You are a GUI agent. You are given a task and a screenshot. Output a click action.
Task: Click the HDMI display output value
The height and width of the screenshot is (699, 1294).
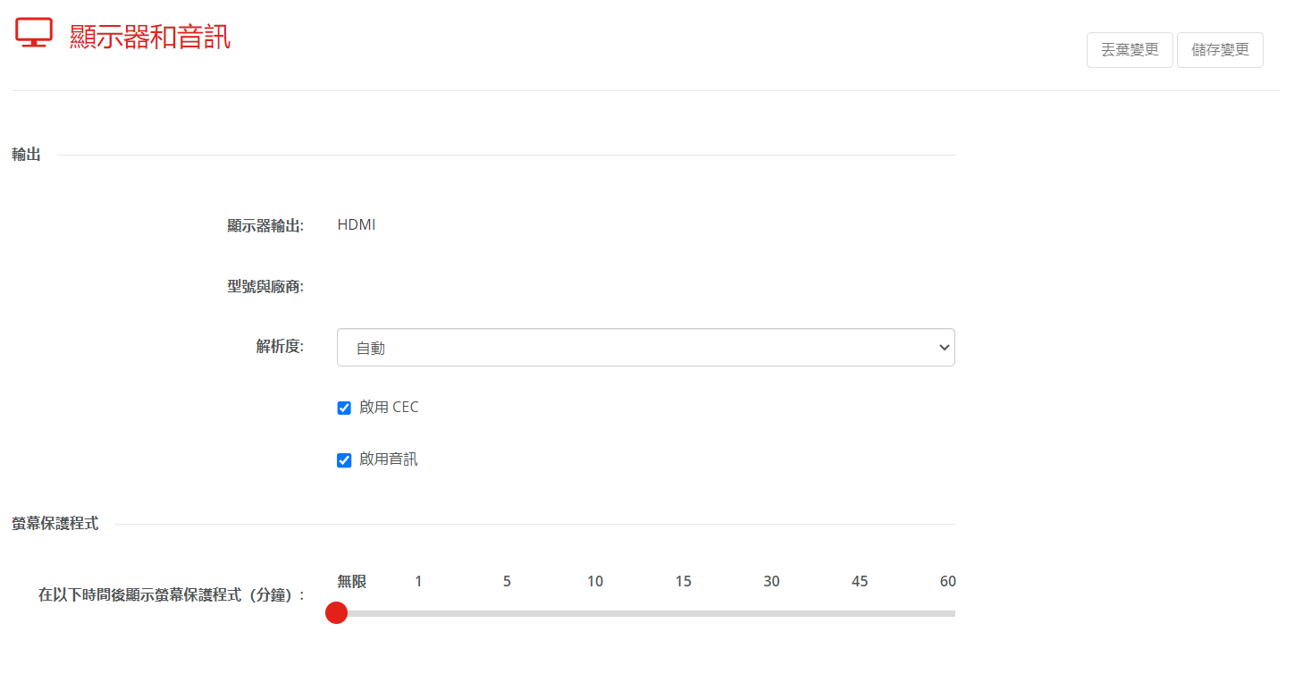(357, 225)
